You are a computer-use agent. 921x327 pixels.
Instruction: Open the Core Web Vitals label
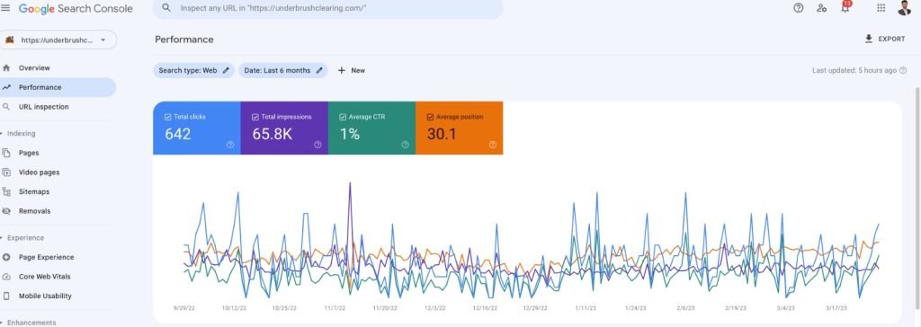[45, 277]
